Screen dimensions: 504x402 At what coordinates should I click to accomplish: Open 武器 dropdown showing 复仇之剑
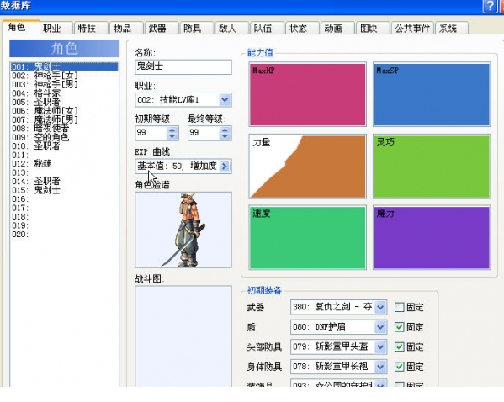click(x=380, y=308)
